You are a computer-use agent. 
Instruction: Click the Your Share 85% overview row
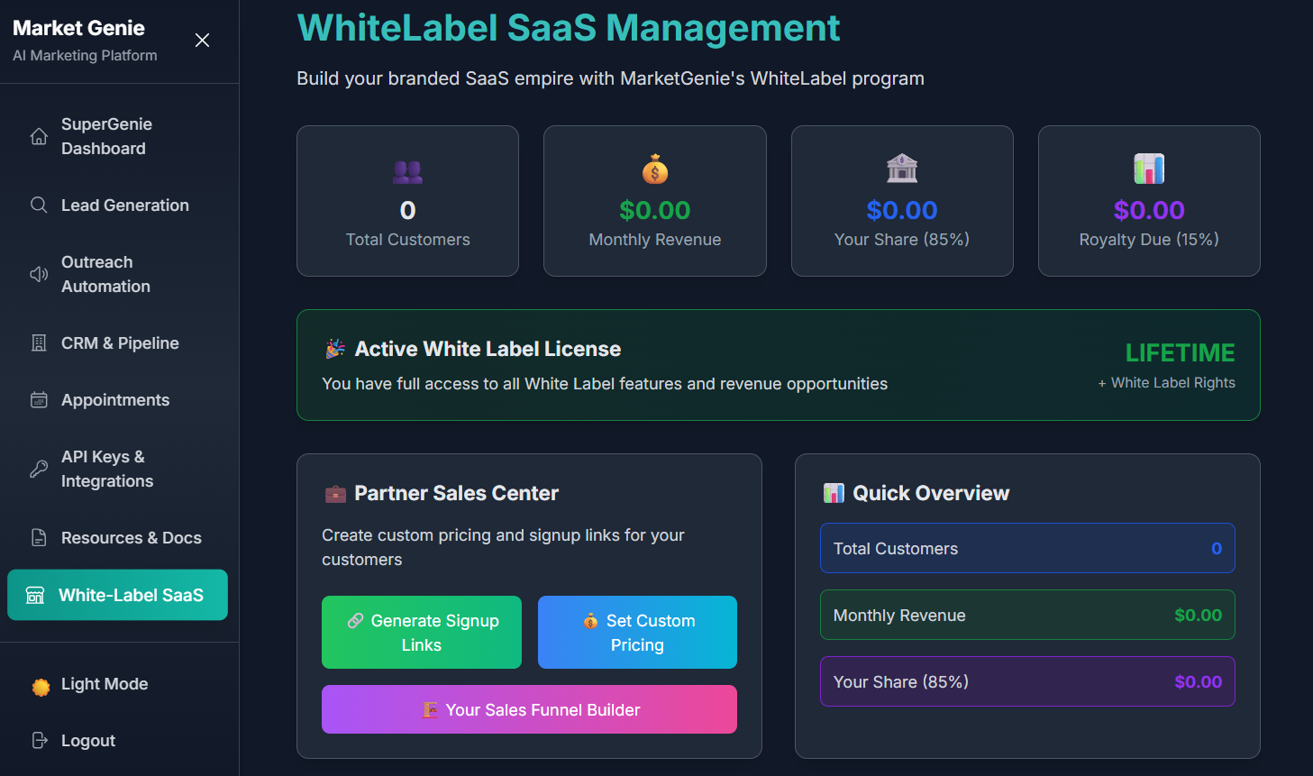(1027, 681)
